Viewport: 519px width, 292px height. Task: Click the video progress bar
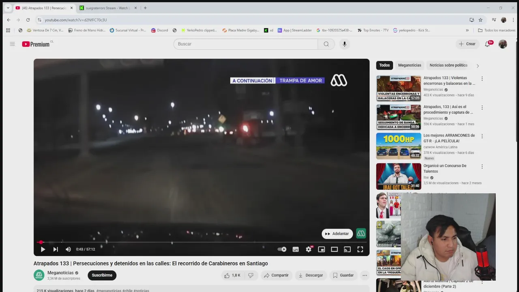coord(202,242)
